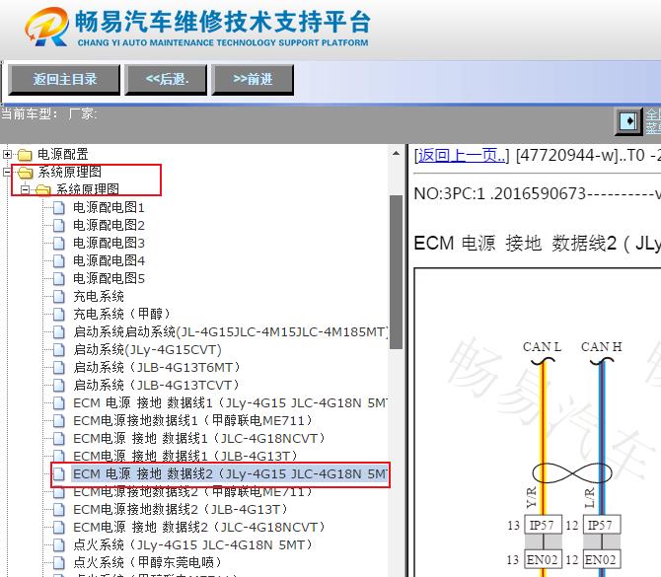The image size is (661, 577).
Task: Open ECM电源 接地 数据线1（JLC-4G18NCVT）entry
Action: [x=199, y=438]
